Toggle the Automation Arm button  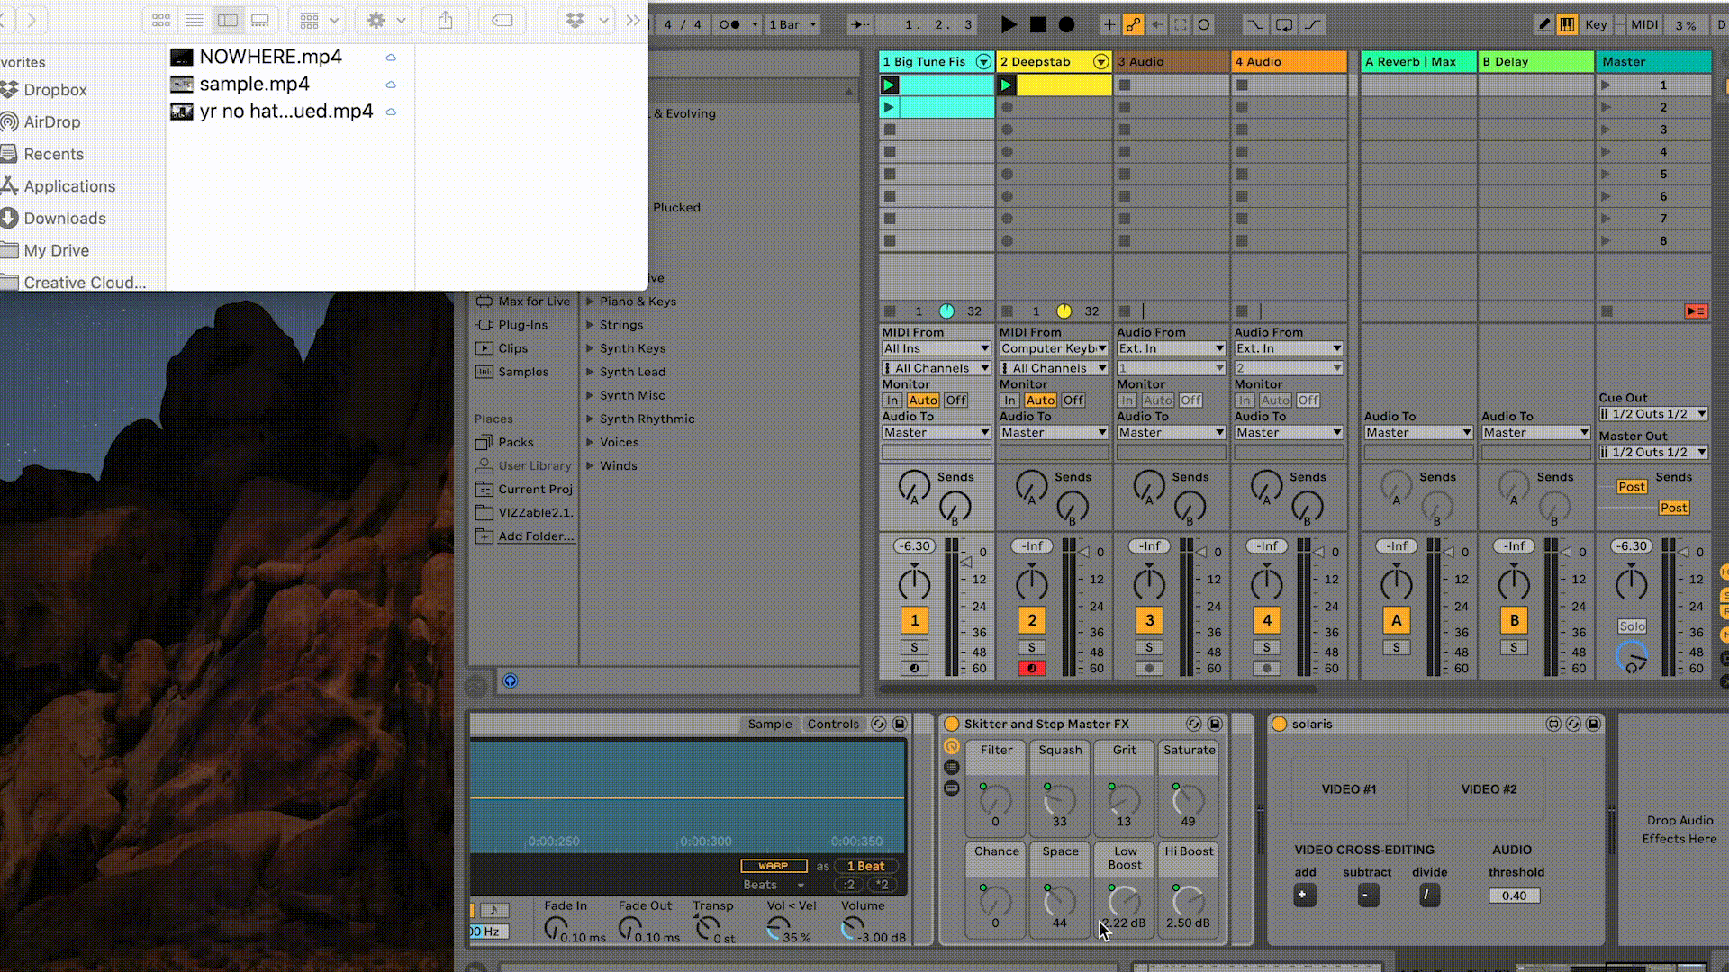point(1133,24)
